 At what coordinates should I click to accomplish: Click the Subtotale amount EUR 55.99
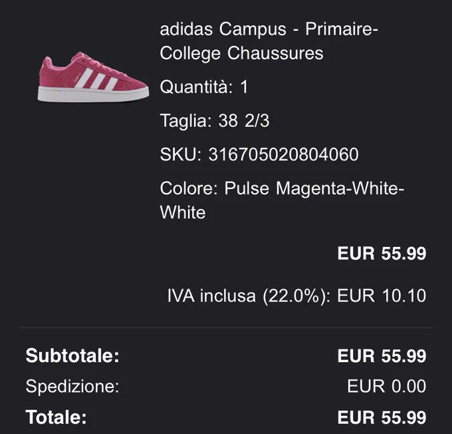(382, 355)
